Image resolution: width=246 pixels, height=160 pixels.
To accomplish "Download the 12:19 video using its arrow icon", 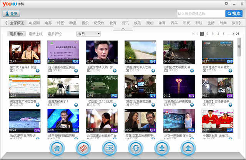I will (x=38, y=105).
